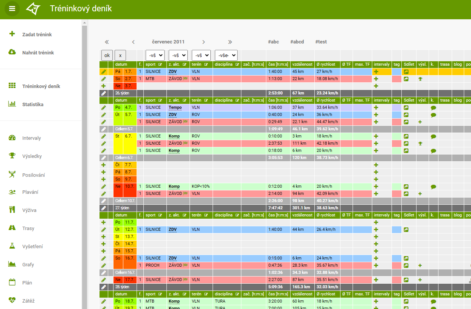Open the comment on the KOP<10% Komp row
Screen dimensions: 471x309
434,187
